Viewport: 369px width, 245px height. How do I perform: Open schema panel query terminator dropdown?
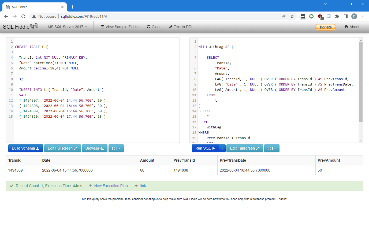point(116,148)
